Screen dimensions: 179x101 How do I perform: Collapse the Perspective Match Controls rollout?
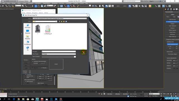[x=172, y=39]
